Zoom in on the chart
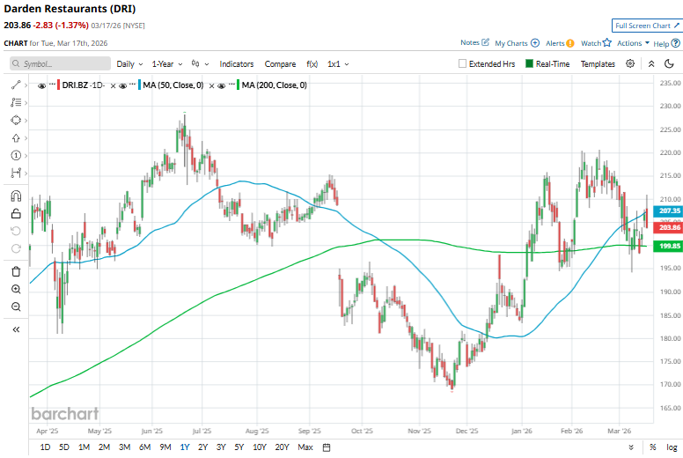Viewport: 683px width, 458px height. pyautogui.click(x=16, y=289)
